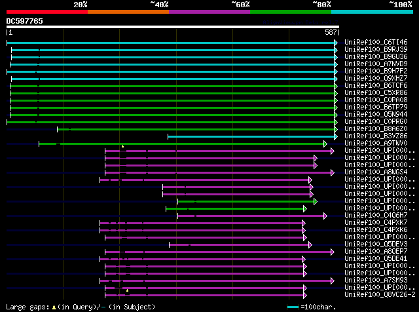Select the UniRef100_C0PA08 text
This screenshot has height=312, width=419.
point(376,100)
